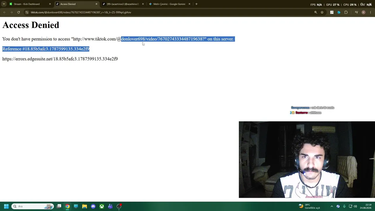375x211 pixels.
Task: Open the Xbox app from taskbar
Action: (102, 206)
